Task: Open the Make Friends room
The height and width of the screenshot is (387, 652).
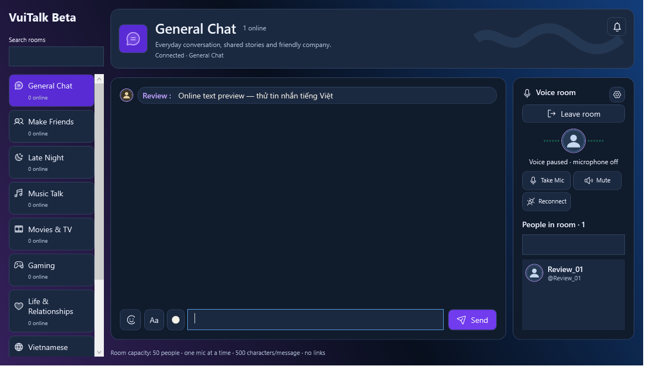Action: 51,127
